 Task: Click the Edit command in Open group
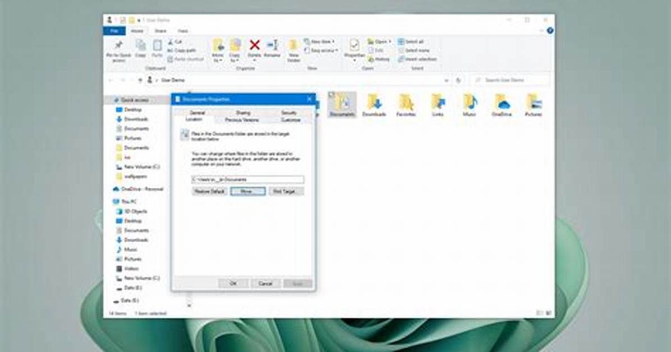[x=376, y=50]
